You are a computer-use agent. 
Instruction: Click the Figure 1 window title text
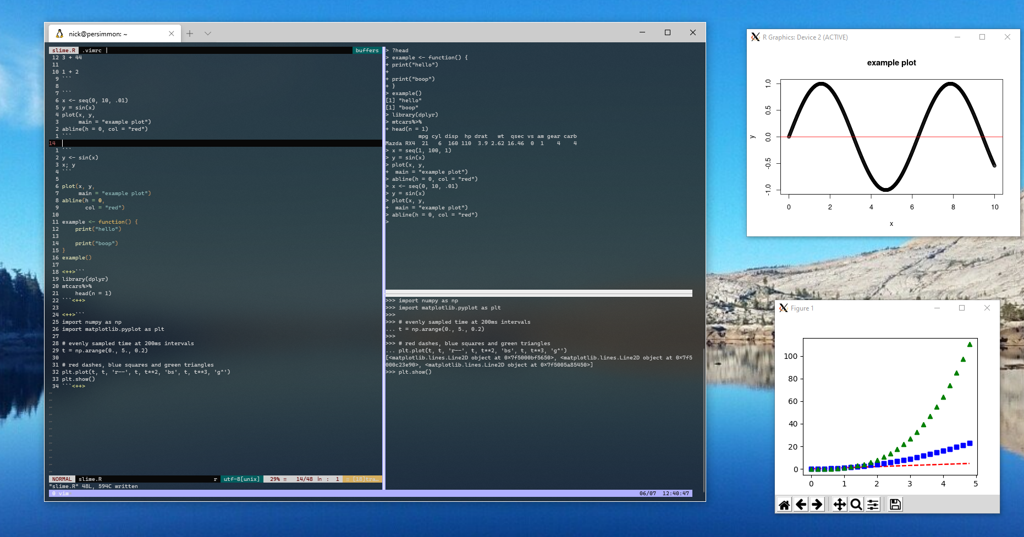tap(802, 308)
